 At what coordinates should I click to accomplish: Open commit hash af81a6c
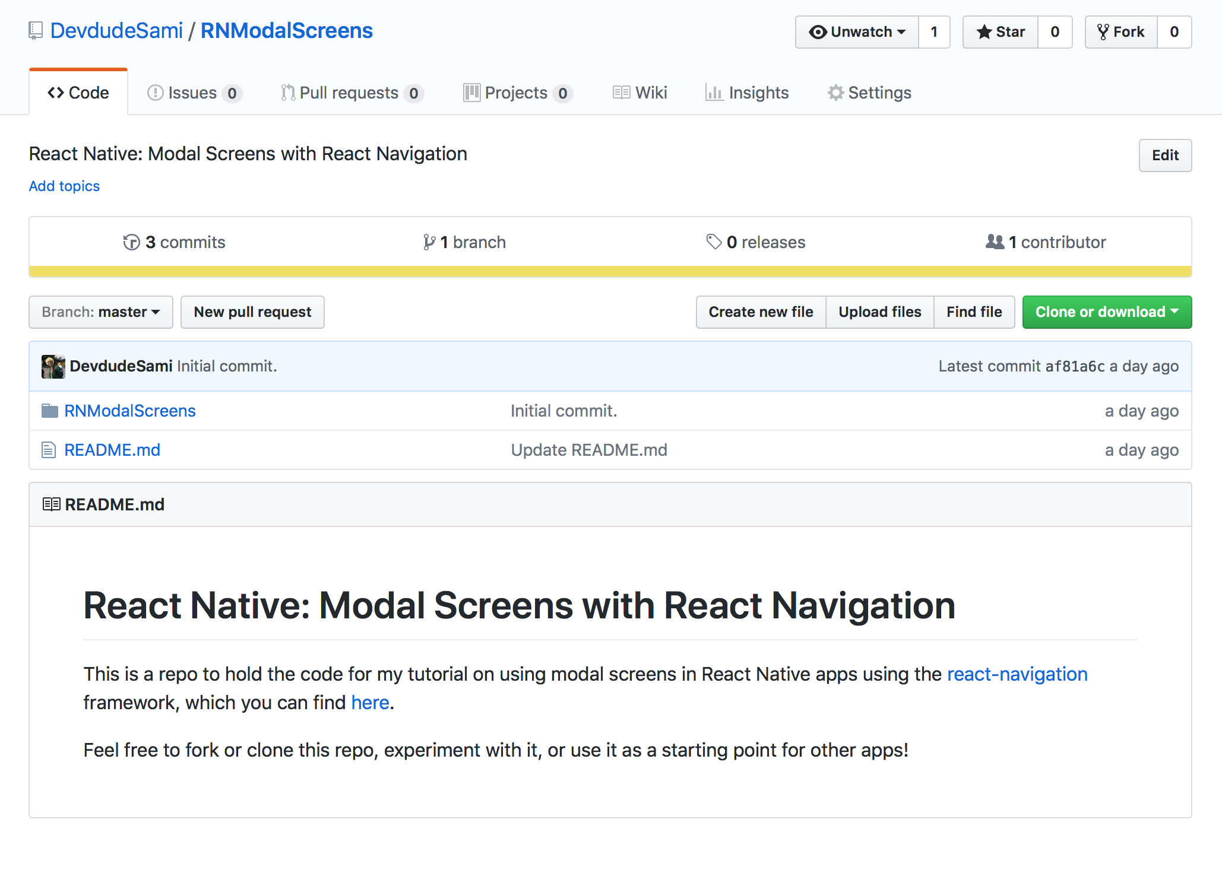pos(1075,367)
